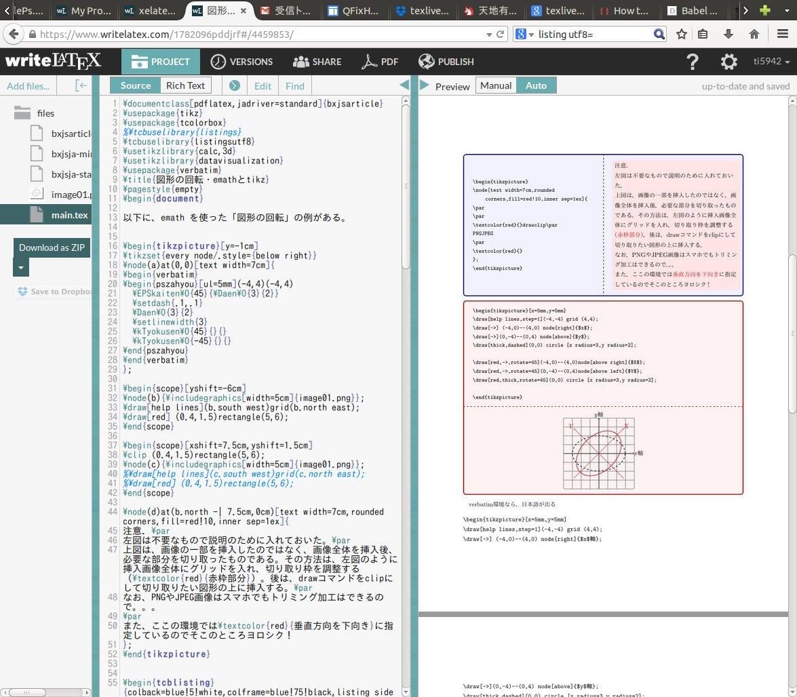This screenshot has width=797, height=697.
Task: Click the green new tab plus icon
Action: click(764, 10)
